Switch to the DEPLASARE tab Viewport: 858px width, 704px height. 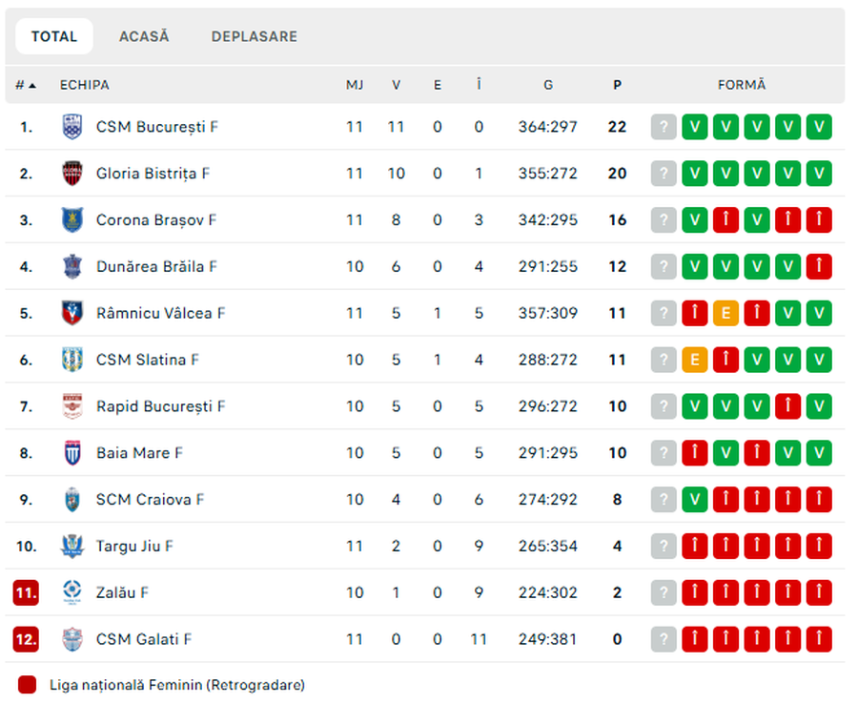click(255, 36)
